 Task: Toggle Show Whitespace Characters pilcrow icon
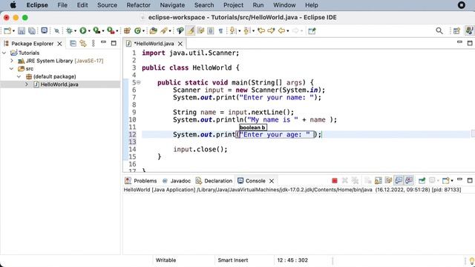[221, 31]
